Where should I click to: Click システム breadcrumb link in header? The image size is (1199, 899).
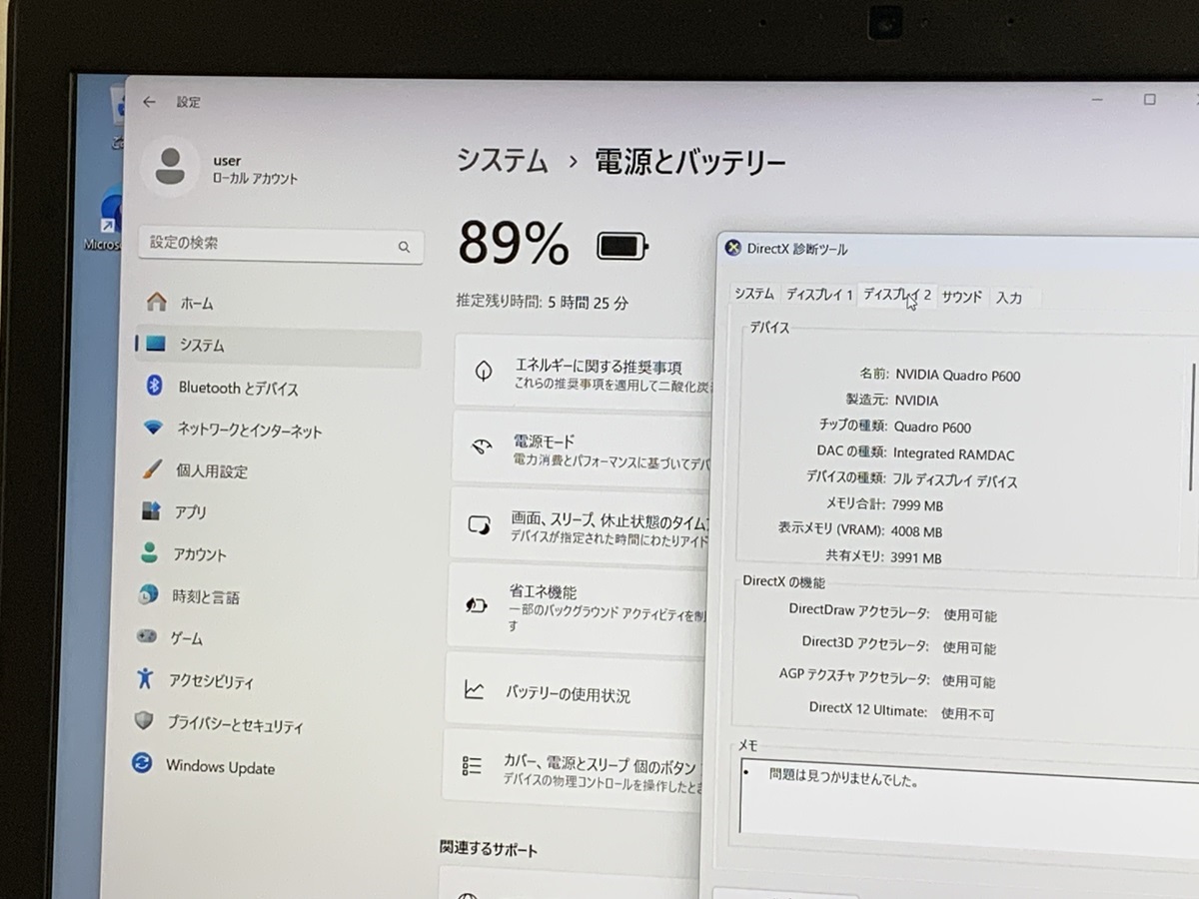(502, 161)
